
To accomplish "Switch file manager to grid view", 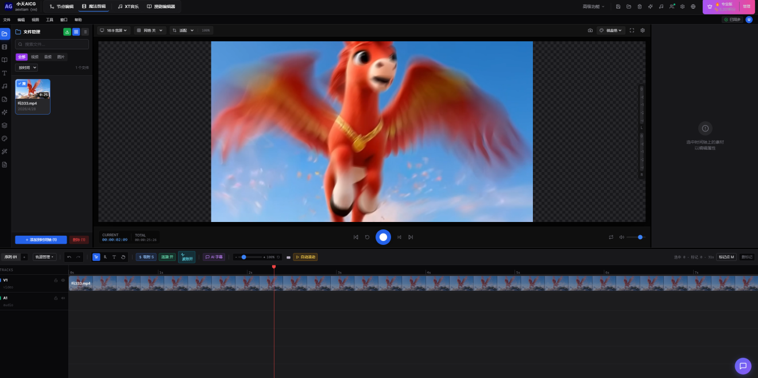I will point(76,32).
